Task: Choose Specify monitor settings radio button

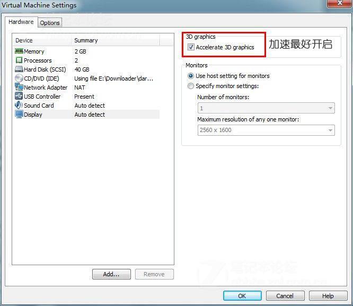Action: pyautogui.click(x=191, y=86)
